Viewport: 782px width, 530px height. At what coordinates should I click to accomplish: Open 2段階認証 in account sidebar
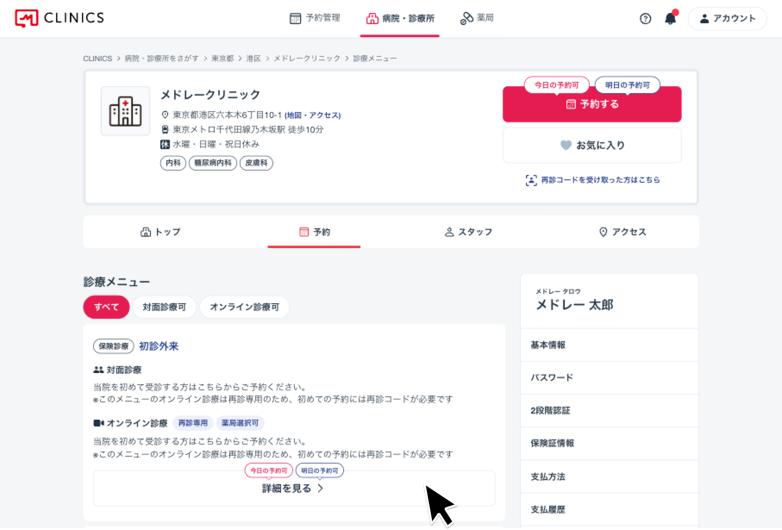coord(610,411)
